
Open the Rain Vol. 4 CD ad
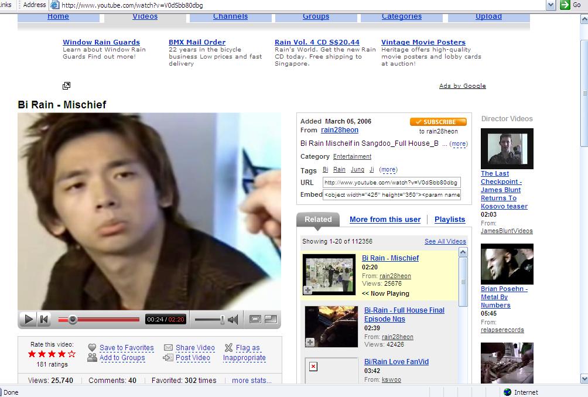tap(317, 42)
